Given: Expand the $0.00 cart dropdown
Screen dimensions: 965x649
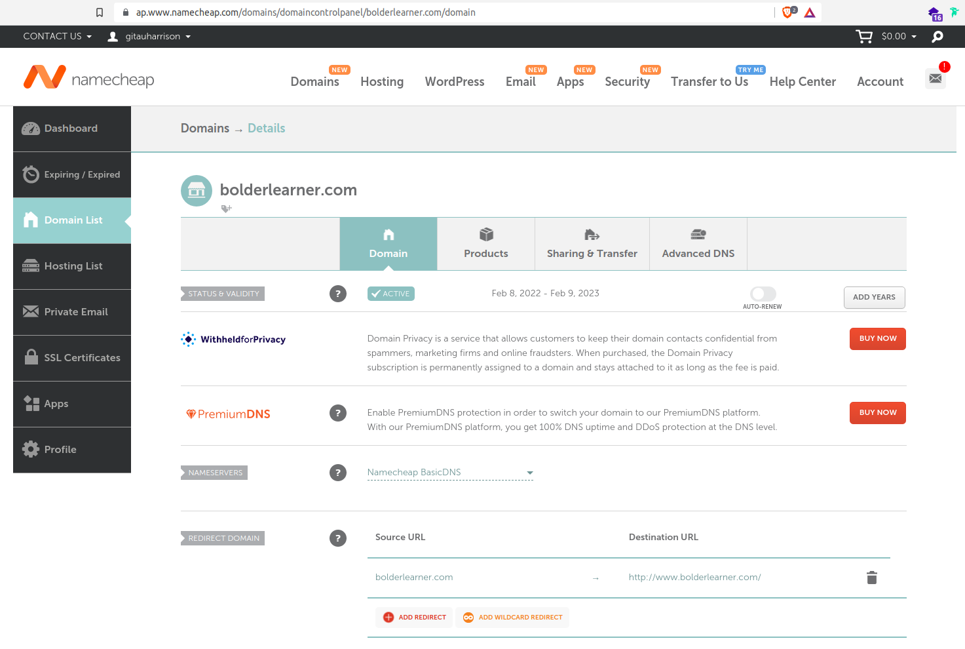Looking at the screenshot, I should click(x=899, y=37).
